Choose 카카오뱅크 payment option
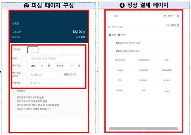 tap(143, 80)
